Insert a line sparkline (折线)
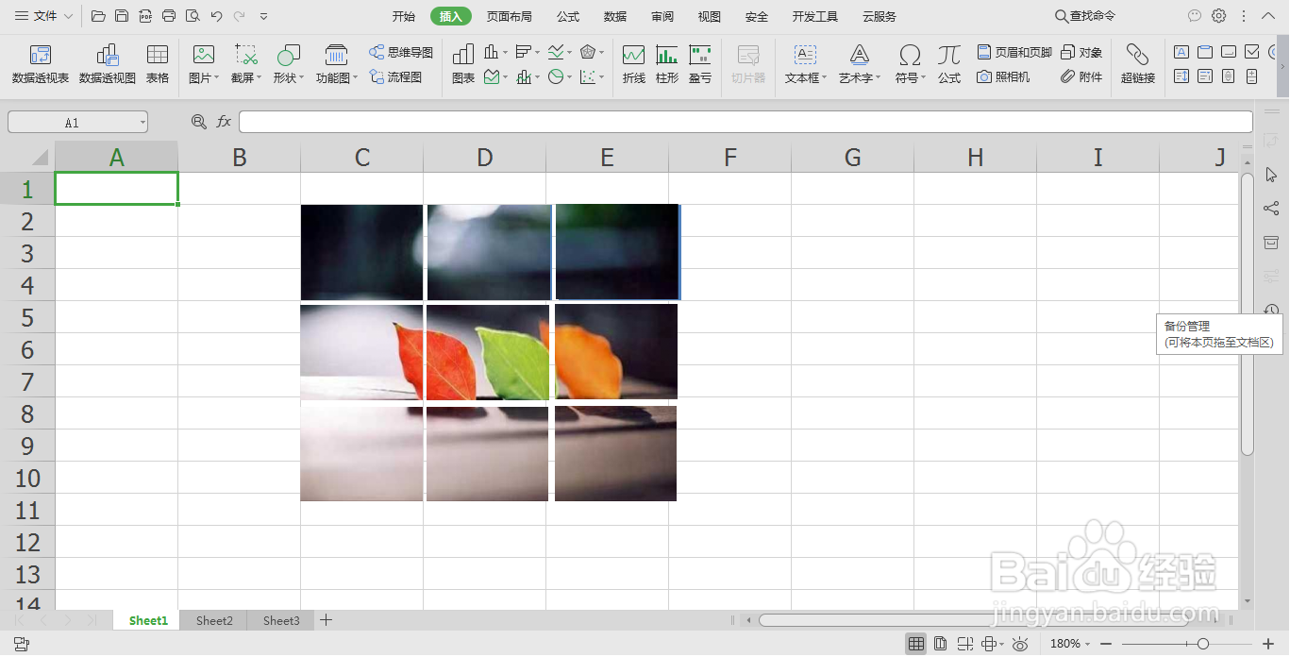Screen dimensions: 1290x657 634,63
